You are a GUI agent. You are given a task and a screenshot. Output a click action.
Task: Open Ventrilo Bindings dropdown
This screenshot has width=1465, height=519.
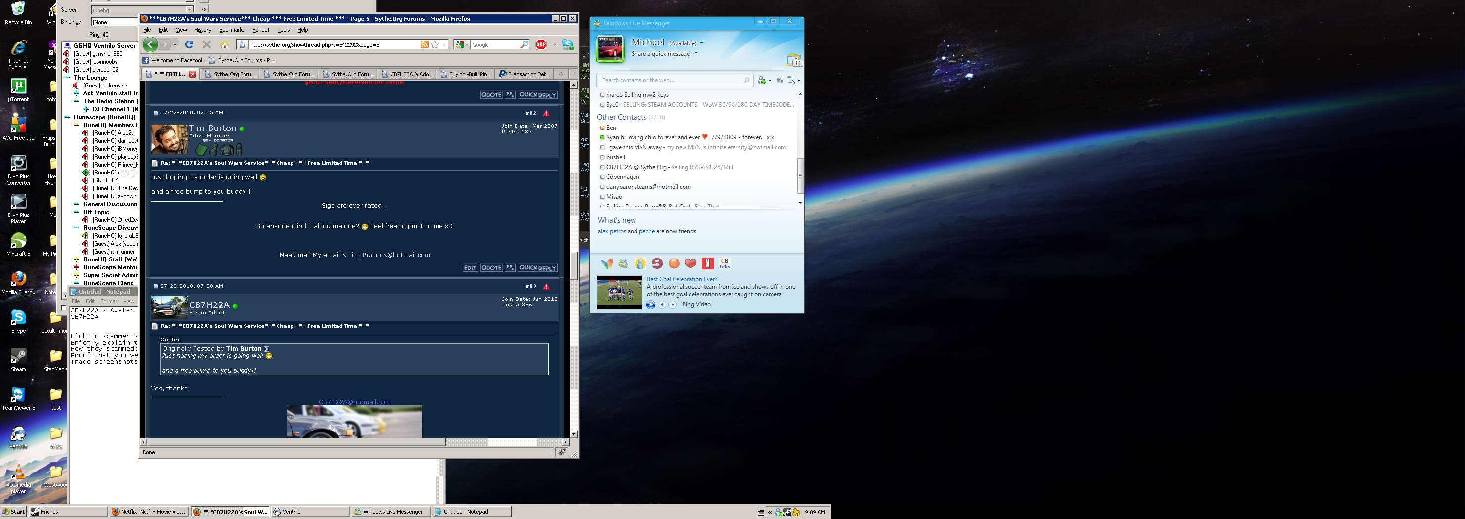[114, 22]
